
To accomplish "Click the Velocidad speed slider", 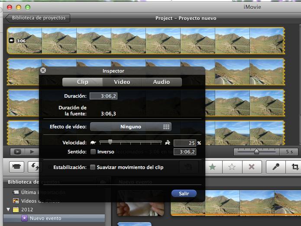I will [x=130, y=142].
